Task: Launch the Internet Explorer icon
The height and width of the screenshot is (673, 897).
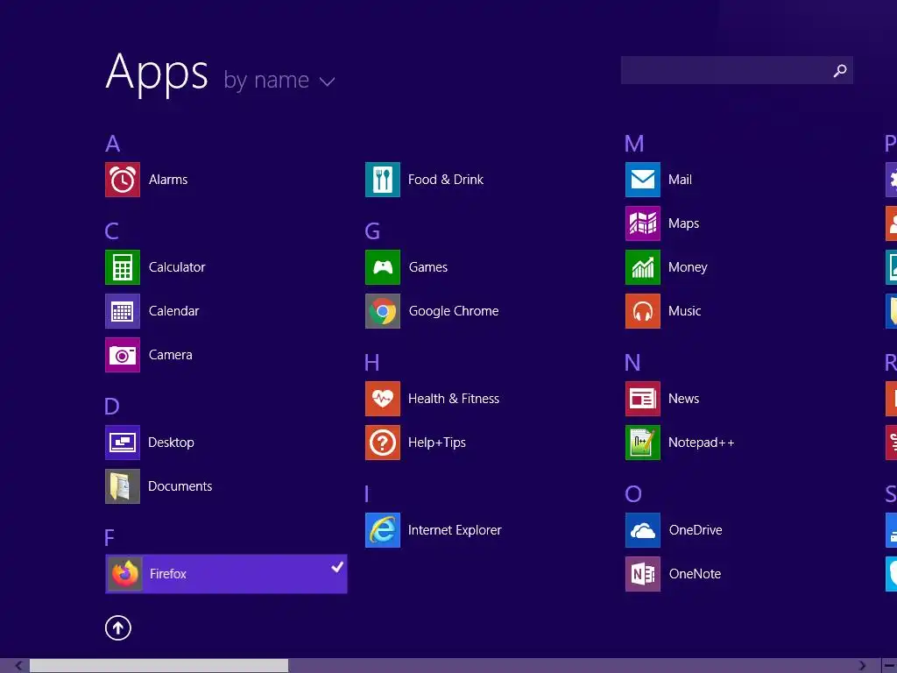Action: pos(383,530)
